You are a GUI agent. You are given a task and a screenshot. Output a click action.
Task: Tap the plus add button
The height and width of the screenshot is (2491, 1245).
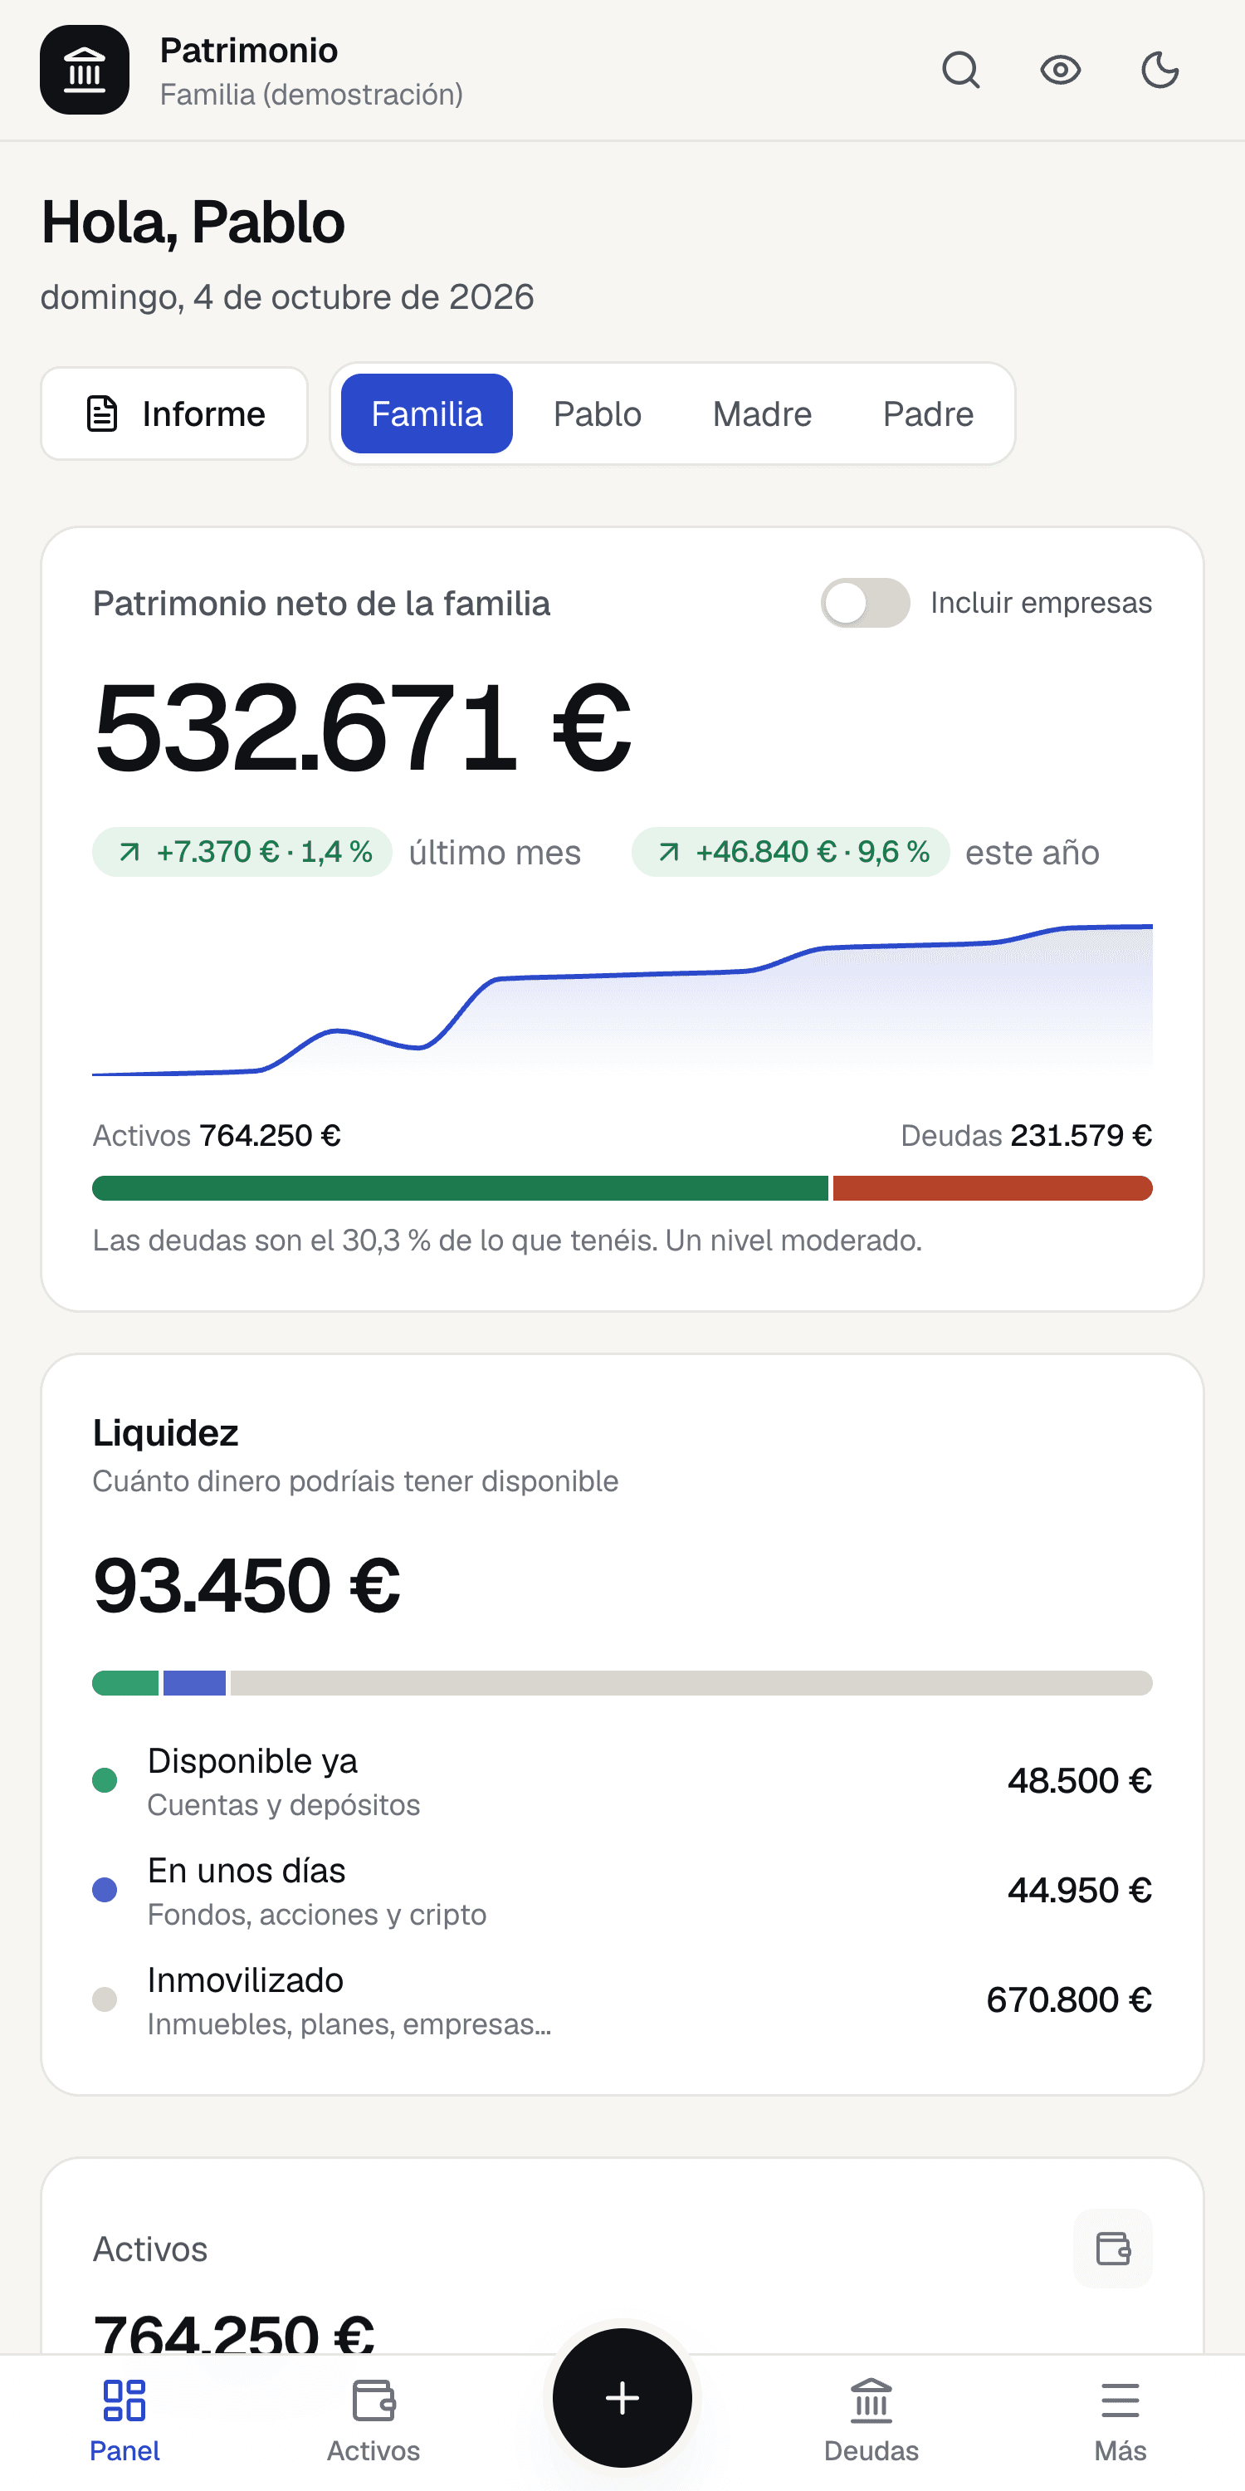pyautogui.click(x=622, y=2398)
